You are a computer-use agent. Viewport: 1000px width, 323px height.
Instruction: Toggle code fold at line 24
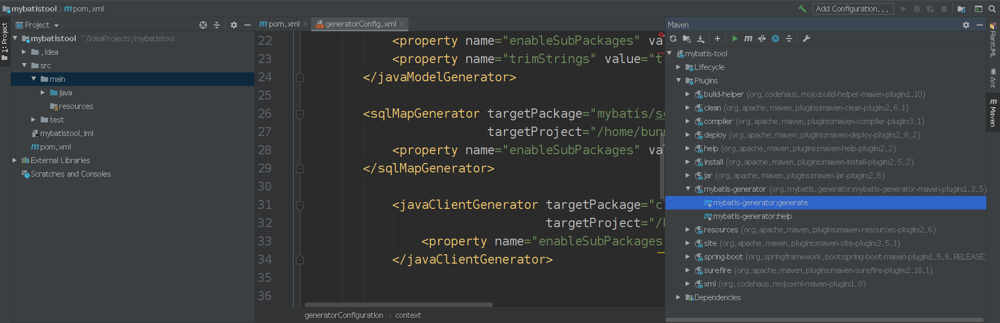pos(300,77)
